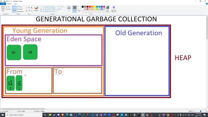This screenshot has width=208, height=117.
Task: Show hidden system tray icons chevron
Action: [x=175, y=115]
